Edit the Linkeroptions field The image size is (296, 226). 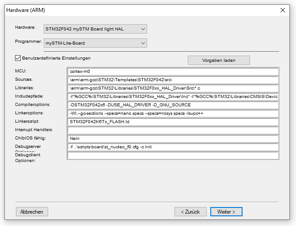point(173,113)
